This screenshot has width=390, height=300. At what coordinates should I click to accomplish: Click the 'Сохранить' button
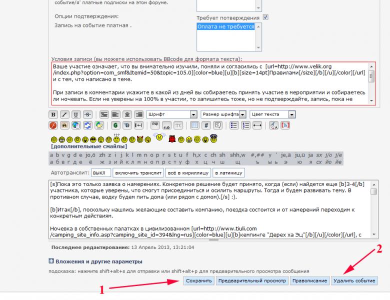[x=199, y=280]
